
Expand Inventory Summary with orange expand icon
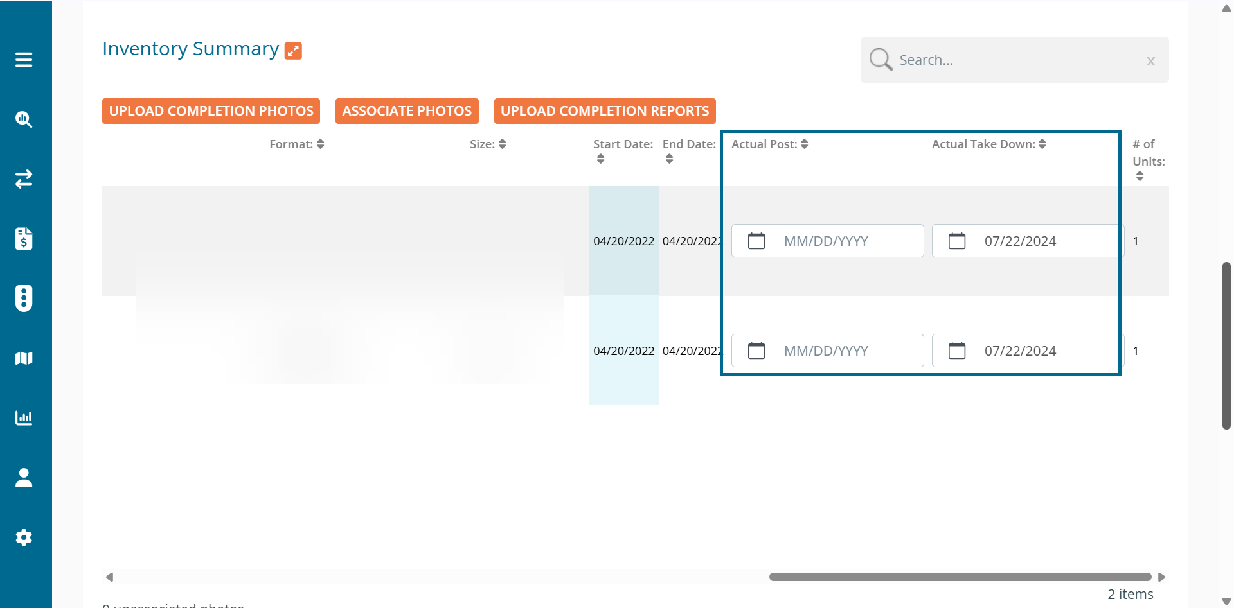[x=293, y=51]
